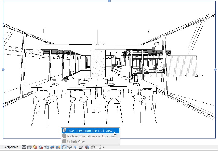This screenshot has height=151, width=218.
Task: Choose Save Orientation and Lock View
Action: (x=90, y=131)
